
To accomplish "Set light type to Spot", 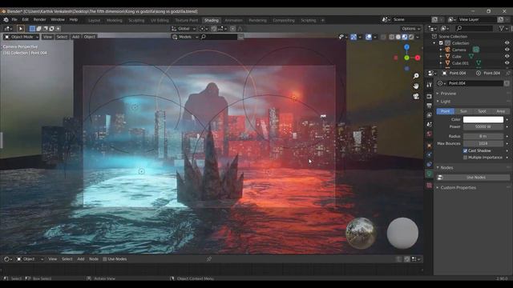I will tap(482, 111).
